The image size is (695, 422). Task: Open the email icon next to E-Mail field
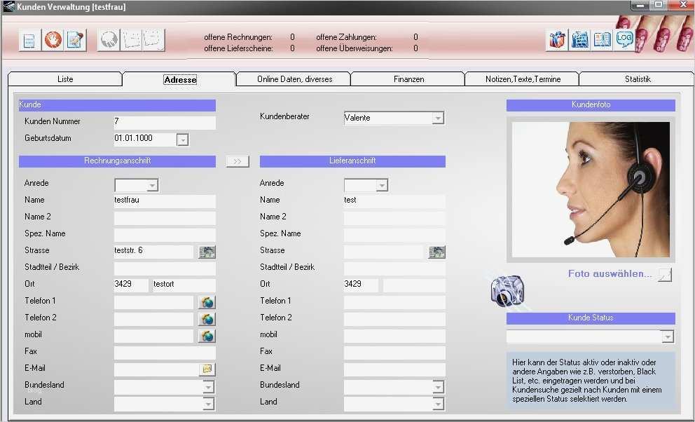207,369
